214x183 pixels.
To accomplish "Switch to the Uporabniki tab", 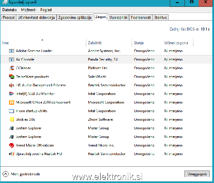I will pos(118,18).
